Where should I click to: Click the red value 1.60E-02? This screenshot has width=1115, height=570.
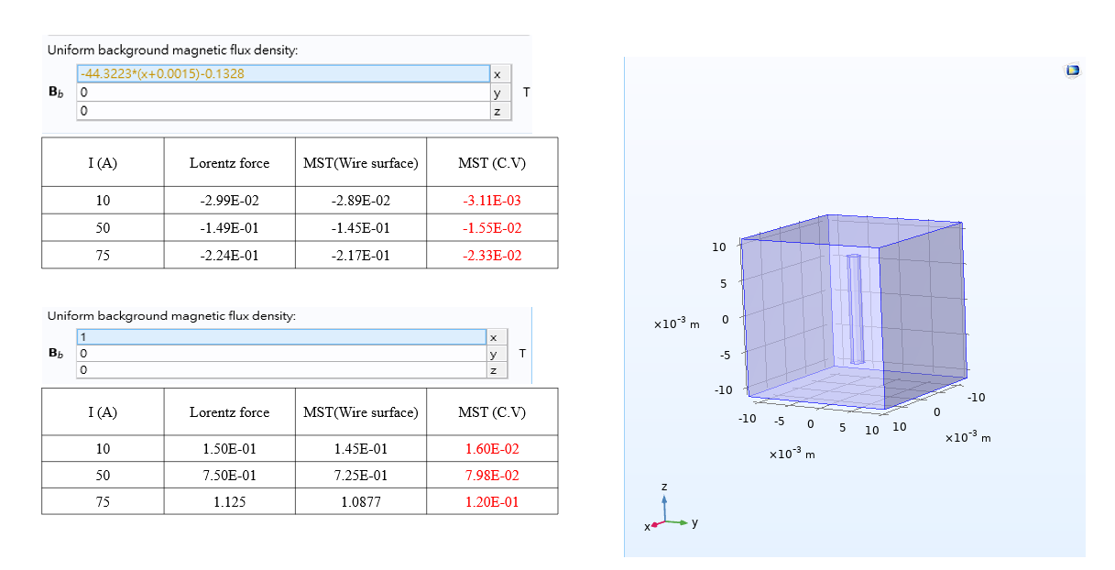pyautogui.click(x=492, y=449)
